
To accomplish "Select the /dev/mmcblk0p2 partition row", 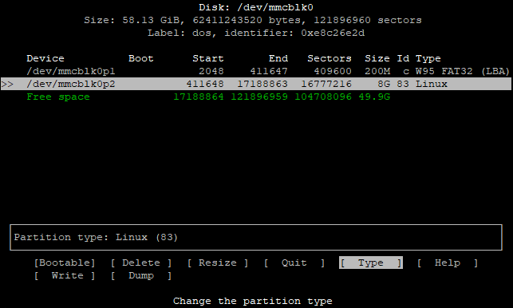I will (x=256, y=84).
